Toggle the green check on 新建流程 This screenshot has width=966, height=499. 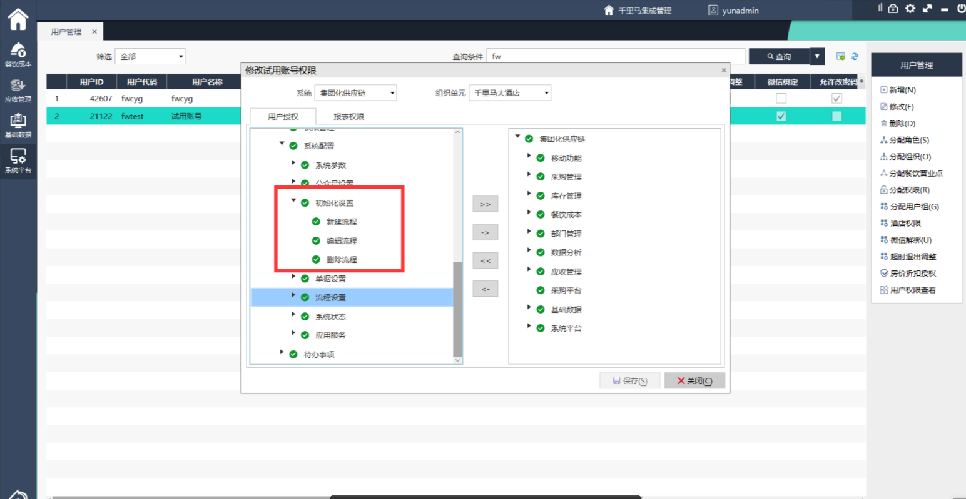[x=316, y=222]
